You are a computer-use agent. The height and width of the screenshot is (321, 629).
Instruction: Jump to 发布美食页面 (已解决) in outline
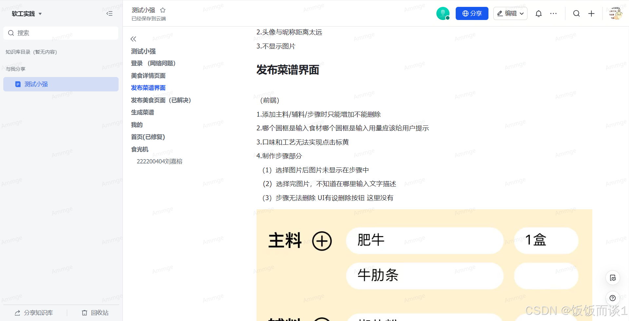pos(161,100)
